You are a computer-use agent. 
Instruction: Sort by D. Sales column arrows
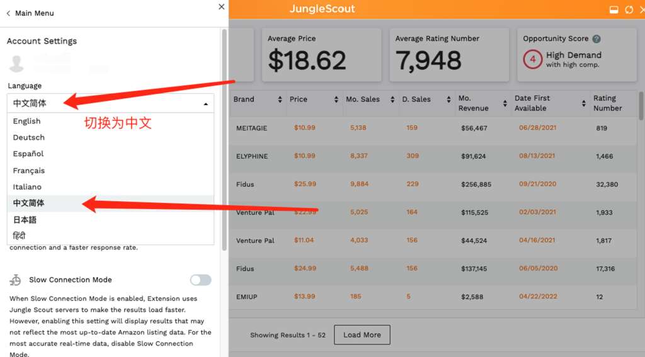tap(448, 99)
